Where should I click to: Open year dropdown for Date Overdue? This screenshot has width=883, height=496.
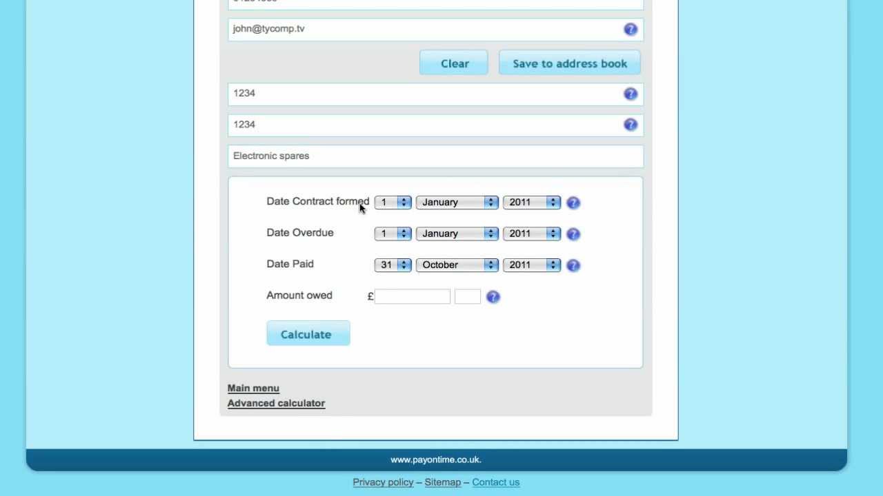(532, 234)
